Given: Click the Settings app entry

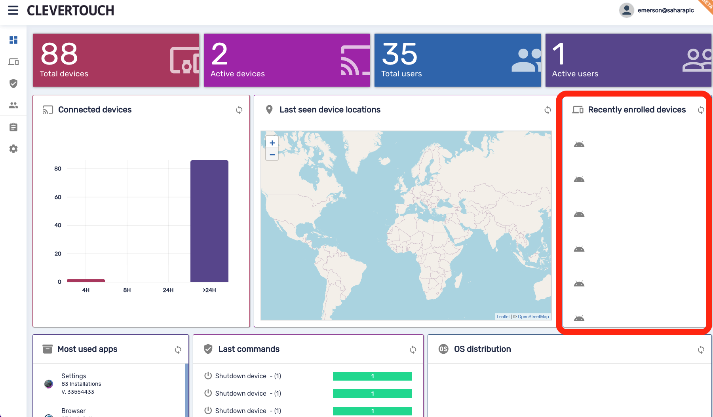Looking at the screenshot, I should [109, 384].
